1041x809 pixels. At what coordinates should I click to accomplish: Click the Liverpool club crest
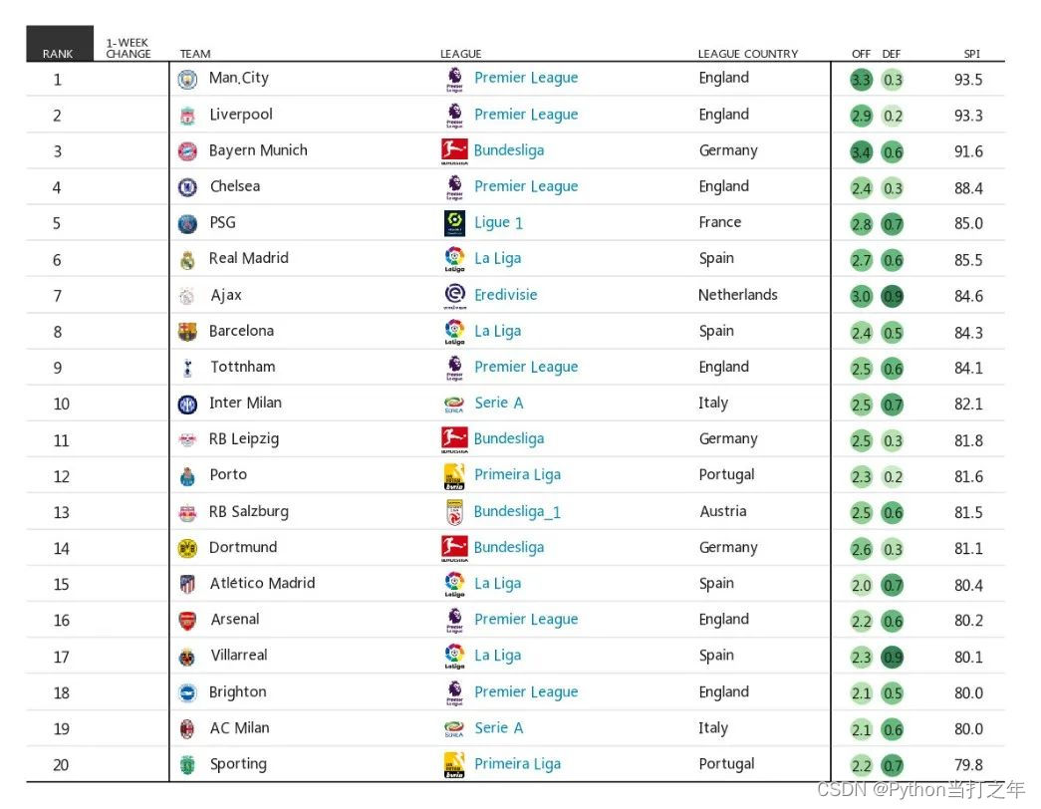pos(187,116)
